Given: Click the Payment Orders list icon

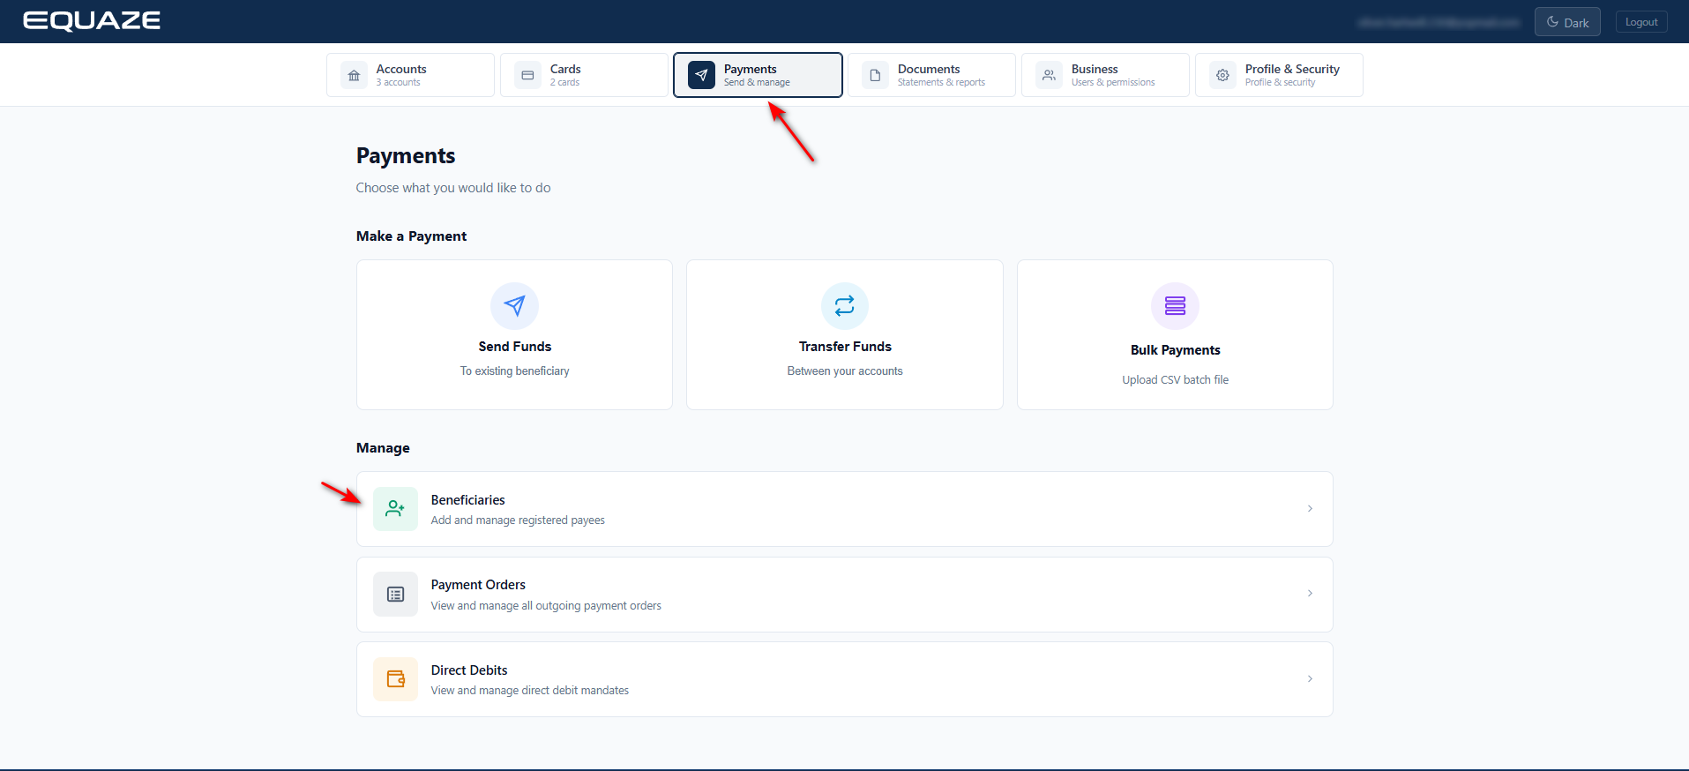Looking at the screenshot, I should click(395, 595).
